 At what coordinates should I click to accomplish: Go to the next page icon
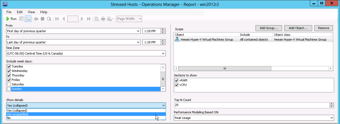point(82,19)
